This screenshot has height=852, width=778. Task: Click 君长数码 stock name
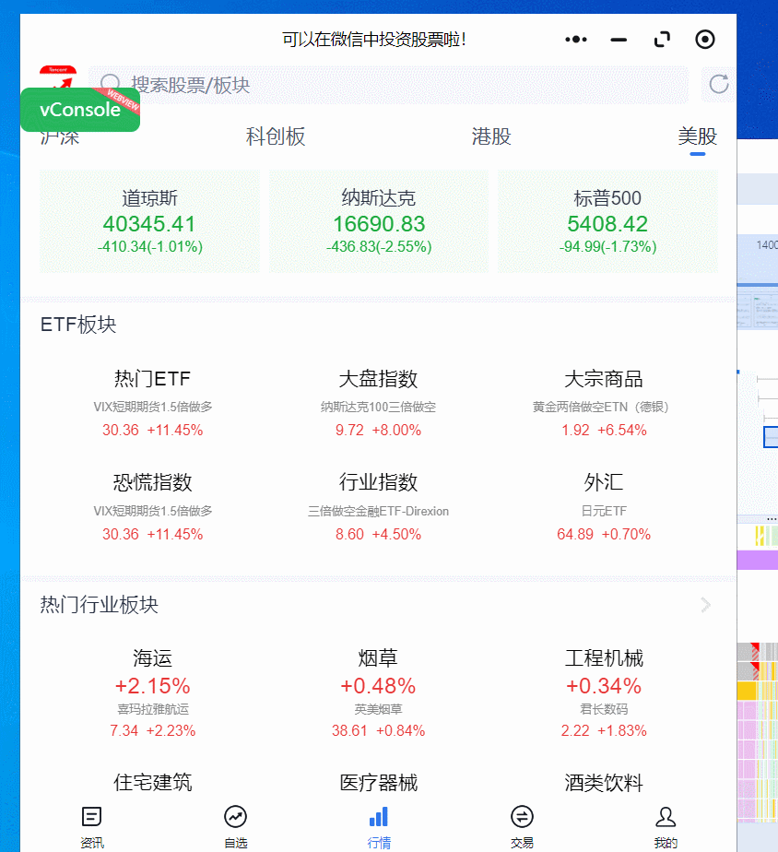pos(603,709)
